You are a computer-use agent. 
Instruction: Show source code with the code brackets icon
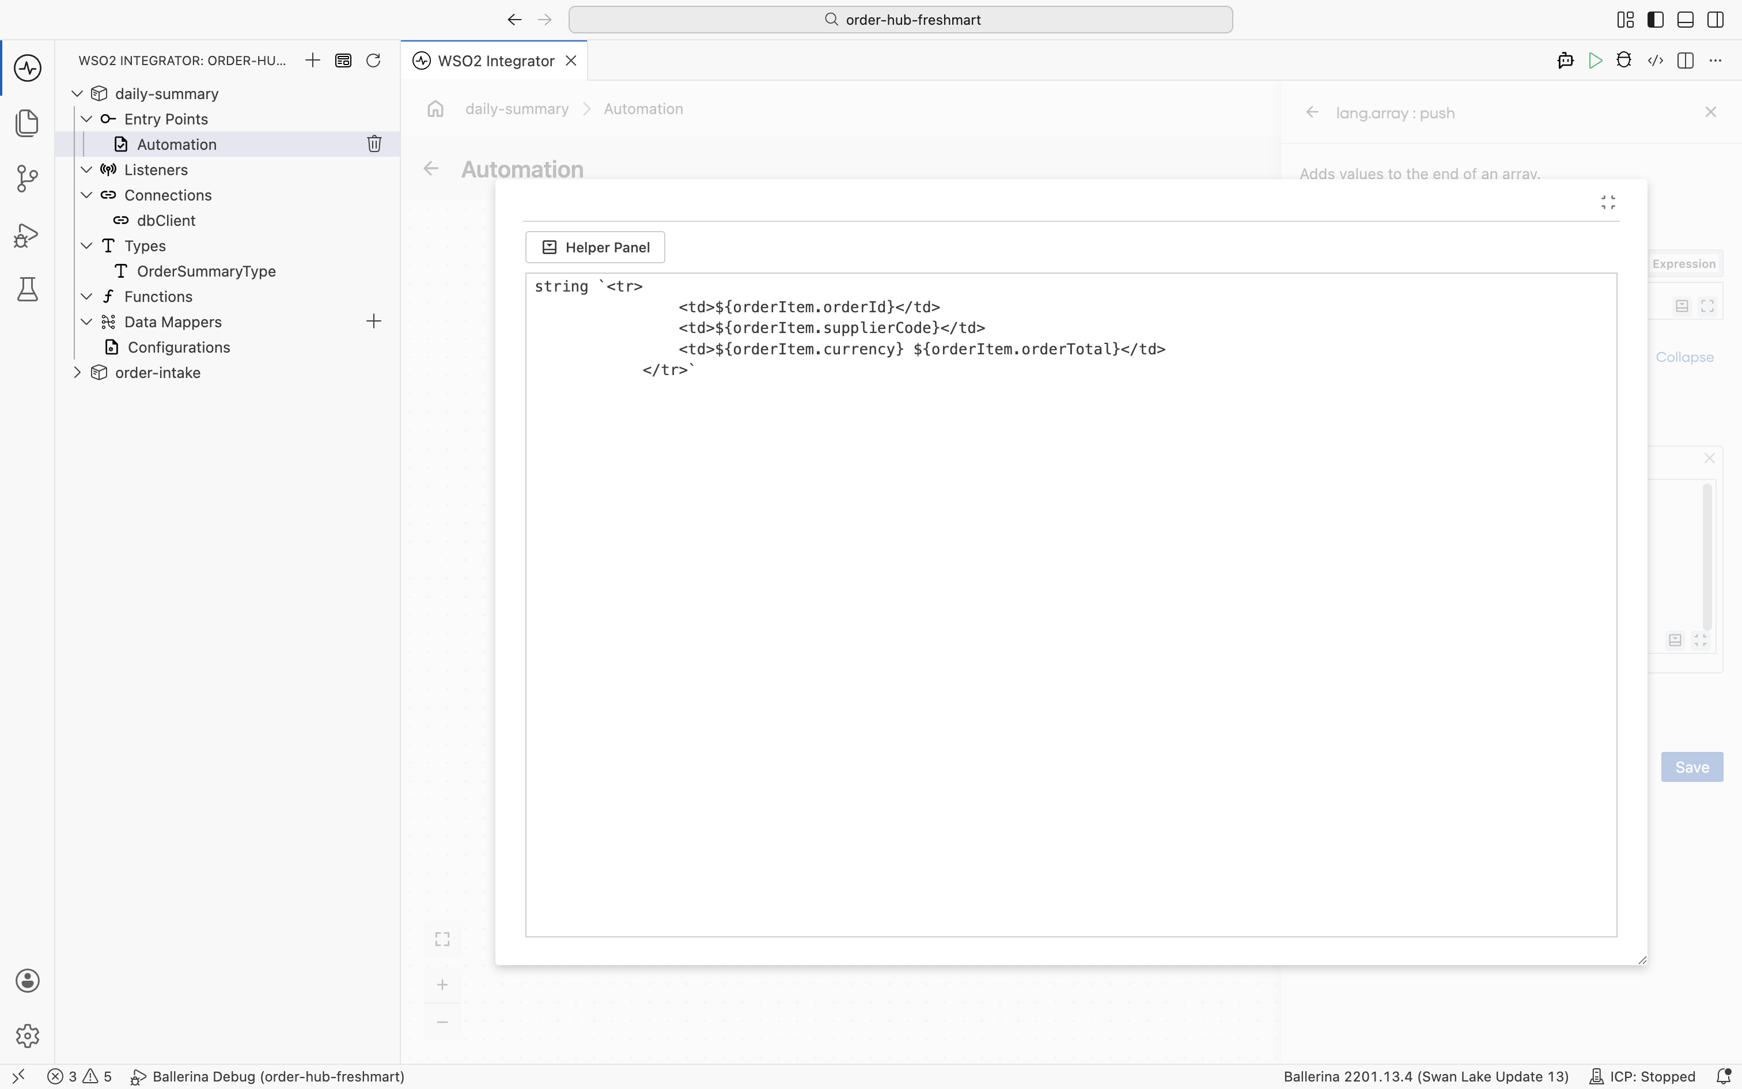1656,60
